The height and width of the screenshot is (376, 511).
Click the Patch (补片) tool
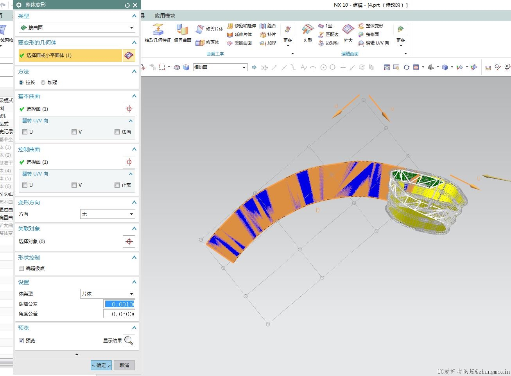[x=268, y=34]
